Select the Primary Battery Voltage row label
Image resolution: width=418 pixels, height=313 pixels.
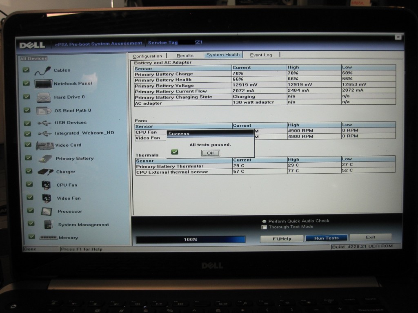pyautogui.click(x=164, y=86)
